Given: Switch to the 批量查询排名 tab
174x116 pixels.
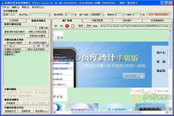Looking at the screenshot, I should coord(39,21).
